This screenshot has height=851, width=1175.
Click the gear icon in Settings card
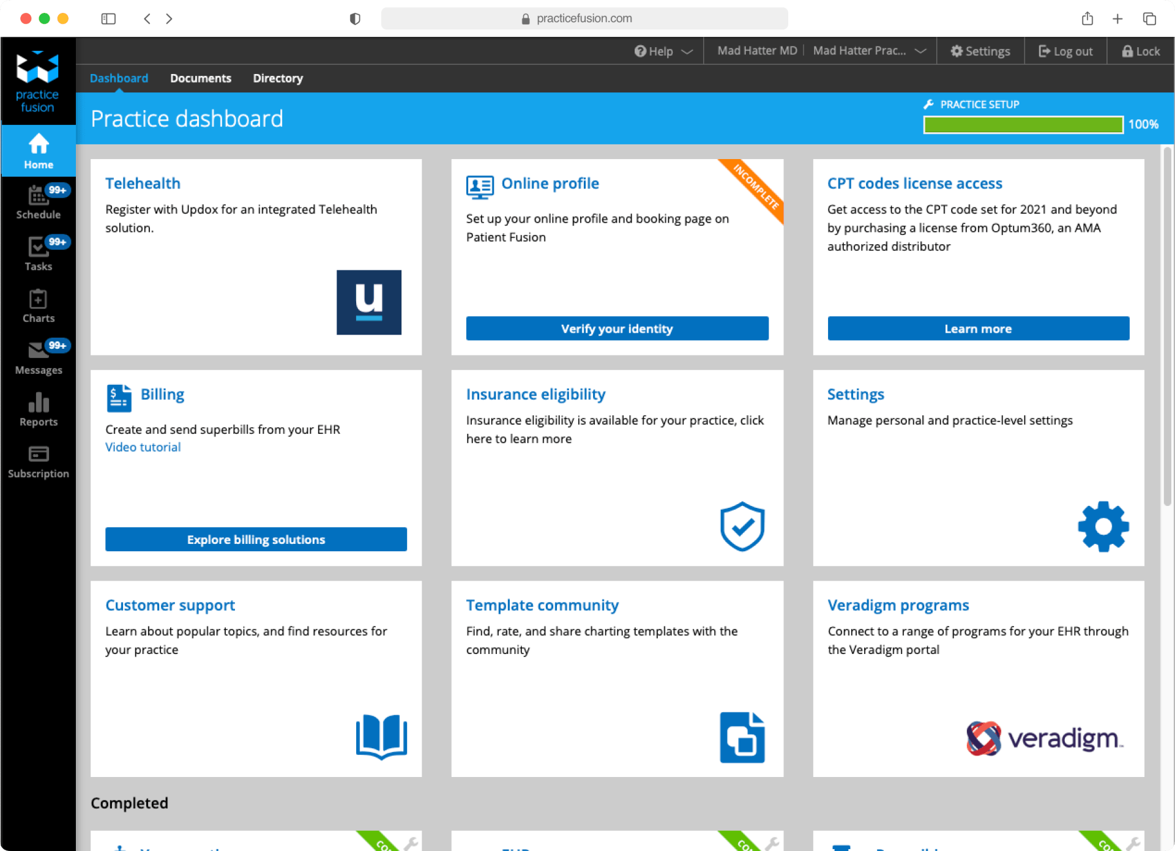point(1103,526)
